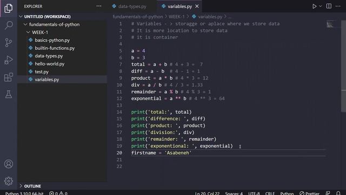This screenshot has height=195, width=346.
Task: Click Prettier status bar item
Action: click(309, 193)
